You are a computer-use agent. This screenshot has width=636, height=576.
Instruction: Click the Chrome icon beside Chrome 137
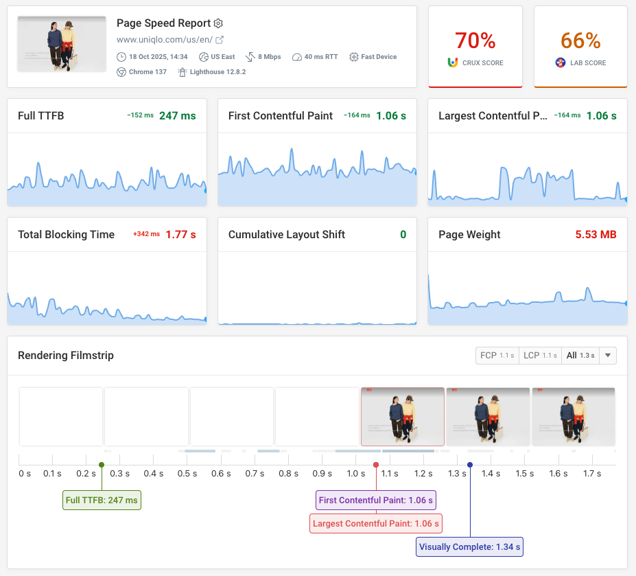[x=121, y=72]
